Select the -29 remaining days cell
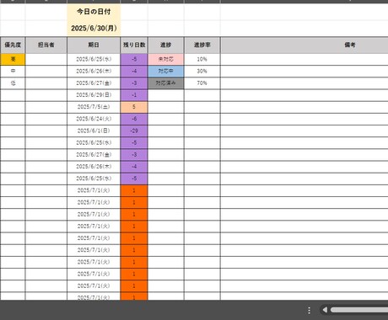The image size is (388, 320). (134, 131)
